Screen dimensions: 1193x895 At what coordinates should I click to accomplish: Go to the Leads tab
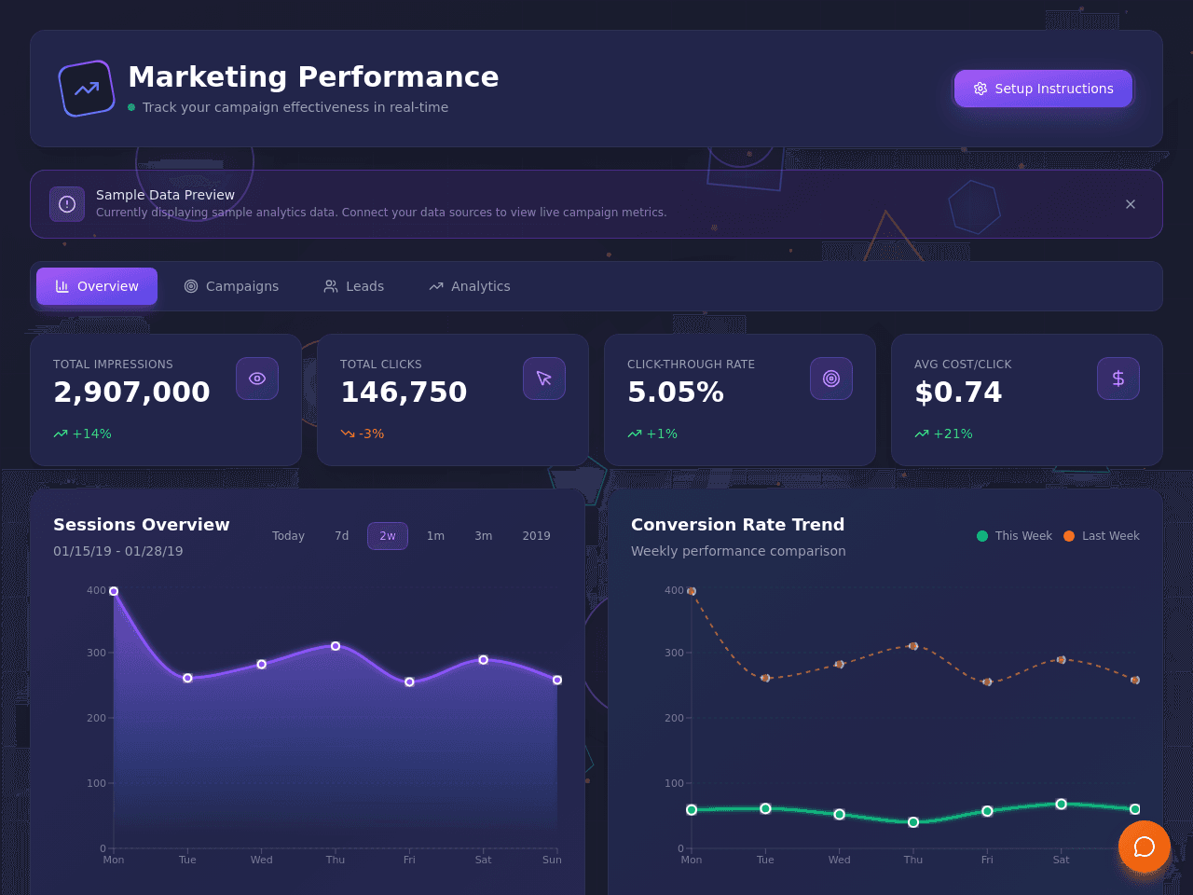(354, 286)
